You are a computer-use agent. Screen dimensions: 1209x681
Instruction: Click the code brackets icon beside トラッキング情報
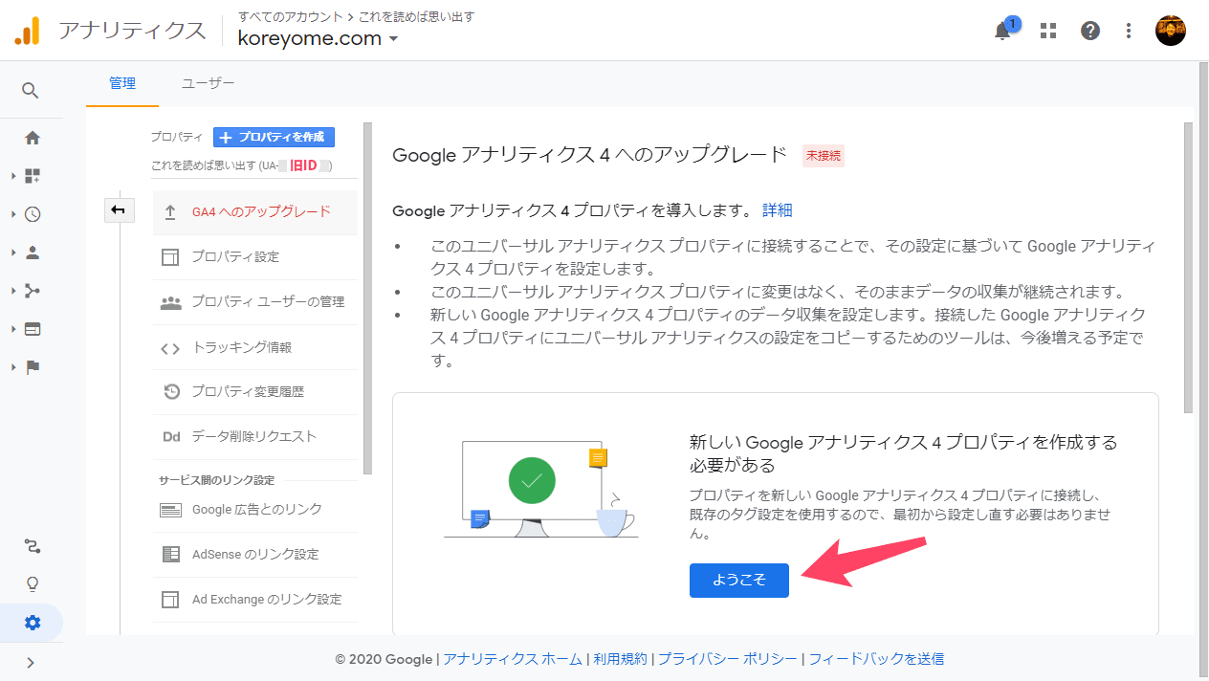coord(170,348)
